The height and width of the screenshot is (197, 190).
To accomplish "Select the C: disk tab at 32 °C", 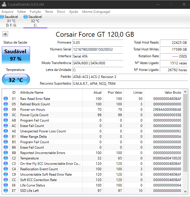I will click(35, 21).
